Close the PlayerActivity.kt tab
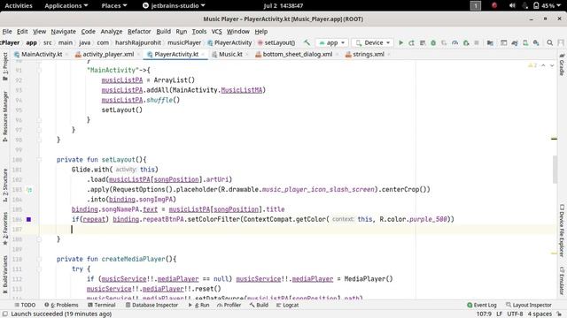The width and height of the screenshot is (567, 318). (203, 55)
